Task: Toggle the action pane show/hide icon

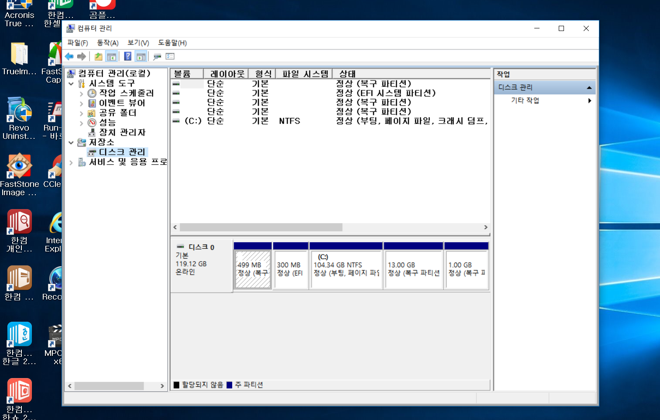Action: (141, 56)
